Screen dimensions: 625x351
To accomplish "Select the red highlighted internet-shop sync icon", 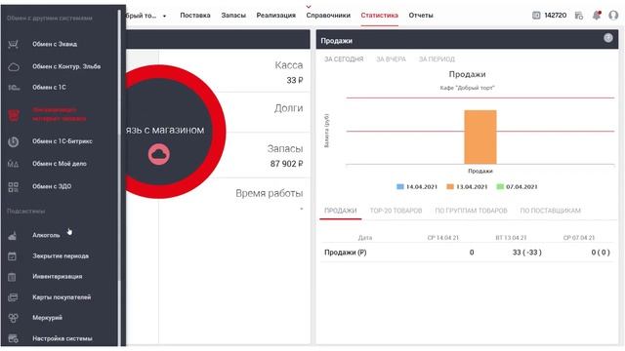I will tap(14, 115).
